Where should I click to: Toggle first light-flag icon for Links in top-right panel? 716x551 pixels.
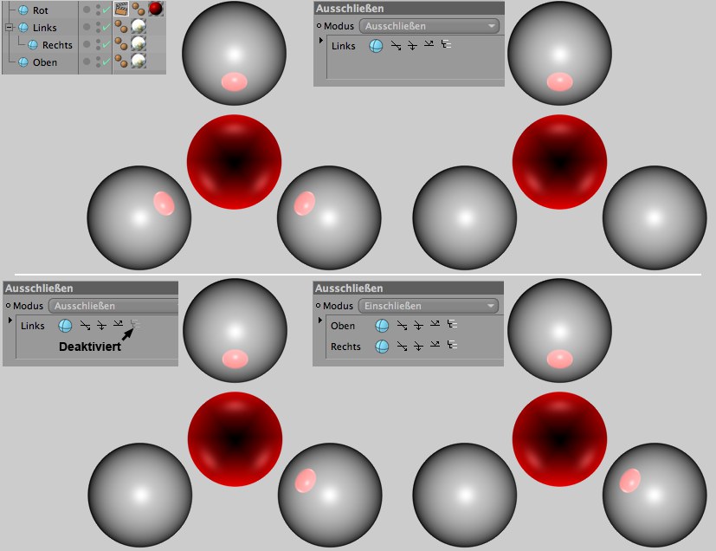pyautogui.click(x=396, y=46)
